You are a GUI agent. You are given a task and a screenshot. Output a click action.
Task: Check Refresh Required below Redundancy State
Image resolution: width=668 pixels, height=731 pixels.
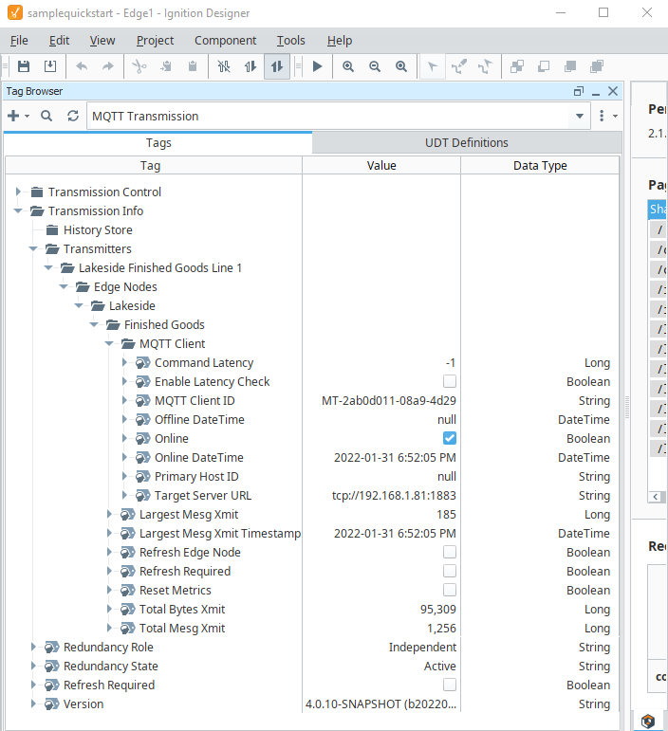click(450, 685)
